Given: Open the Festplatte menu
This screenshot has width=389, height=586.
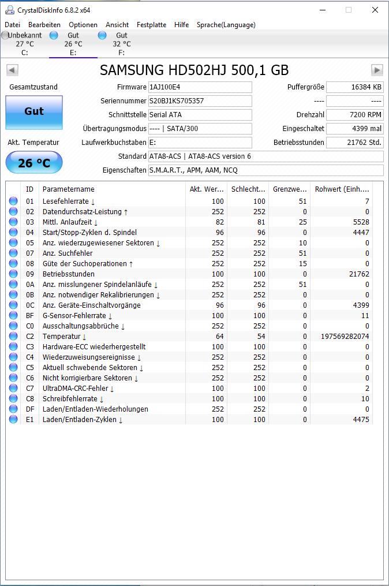Looking at the screenshot, I should coord(151,25).
